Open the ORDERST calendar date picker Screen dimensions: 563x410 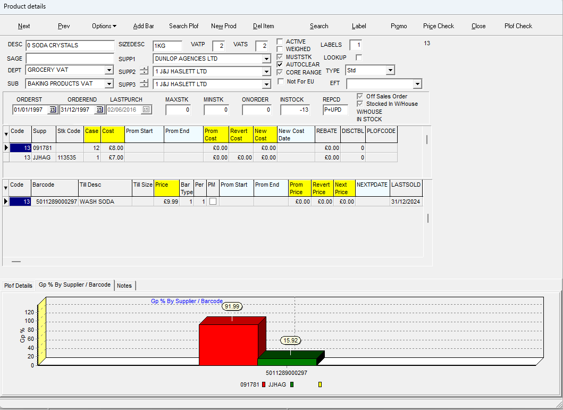pyautogui.click(x=53, y=110)
